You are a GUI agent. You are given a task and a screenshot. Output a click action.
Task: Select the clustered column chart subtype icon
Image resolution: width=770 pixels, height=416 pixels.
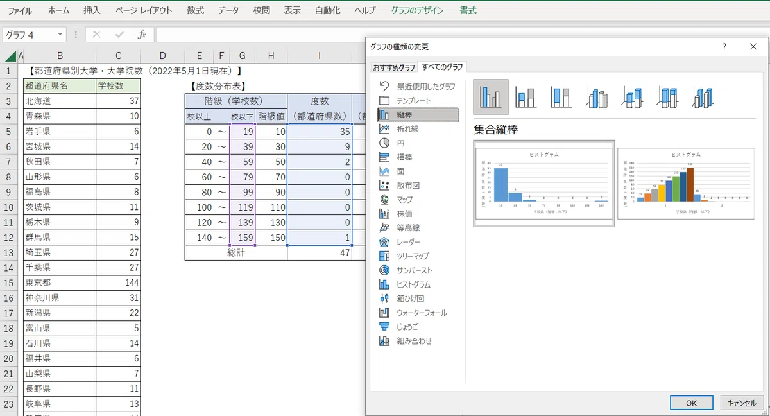[491, 97]
